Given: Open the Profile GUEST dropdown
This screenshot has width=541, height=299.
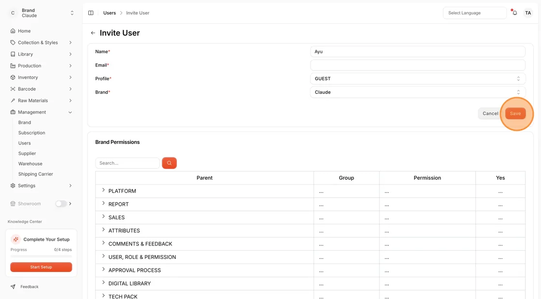Looking at the screenshot, I should (x=417, y=79).
